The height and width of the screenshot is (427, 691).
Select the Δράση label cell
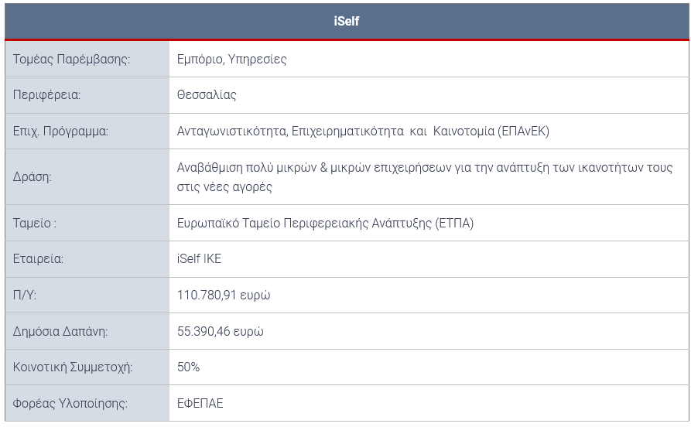click(87, 176)
